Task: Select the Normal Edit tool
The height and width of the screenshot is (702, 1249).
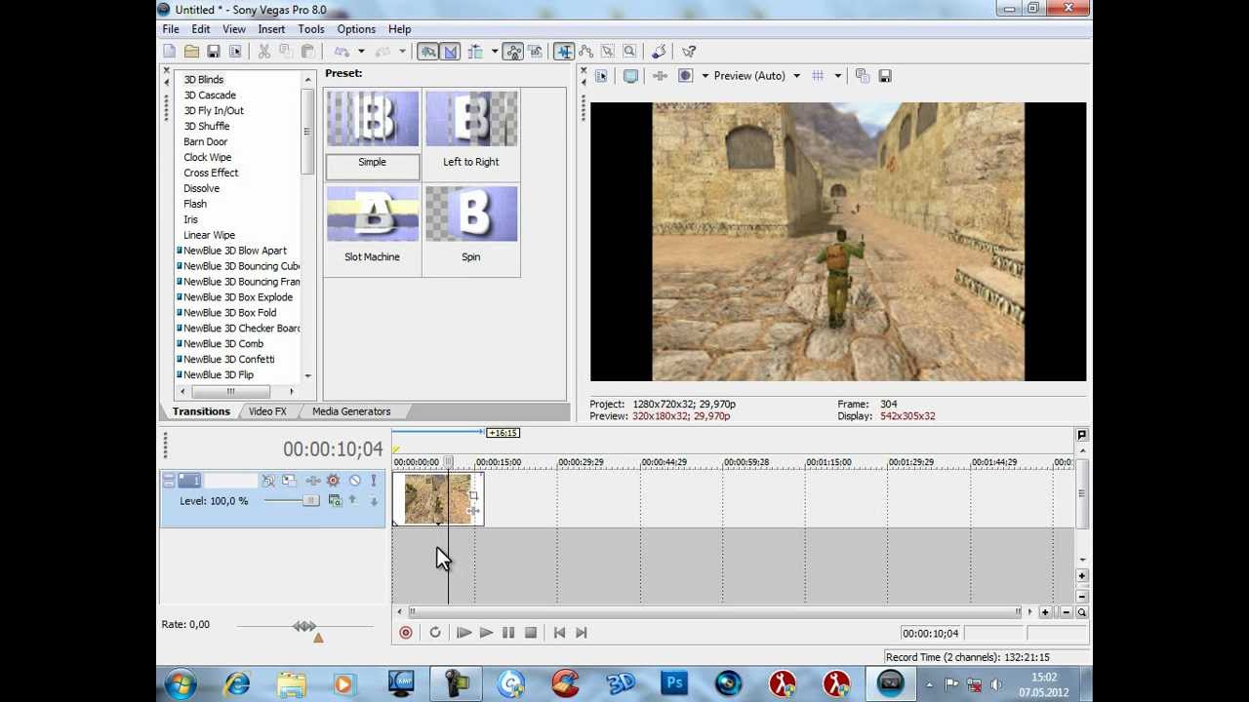Action: coord(564,52)
